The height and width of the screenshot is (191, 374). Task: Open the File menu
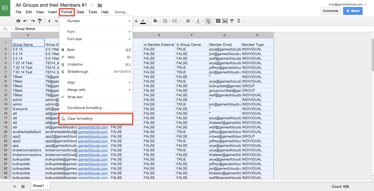(18, 12)
